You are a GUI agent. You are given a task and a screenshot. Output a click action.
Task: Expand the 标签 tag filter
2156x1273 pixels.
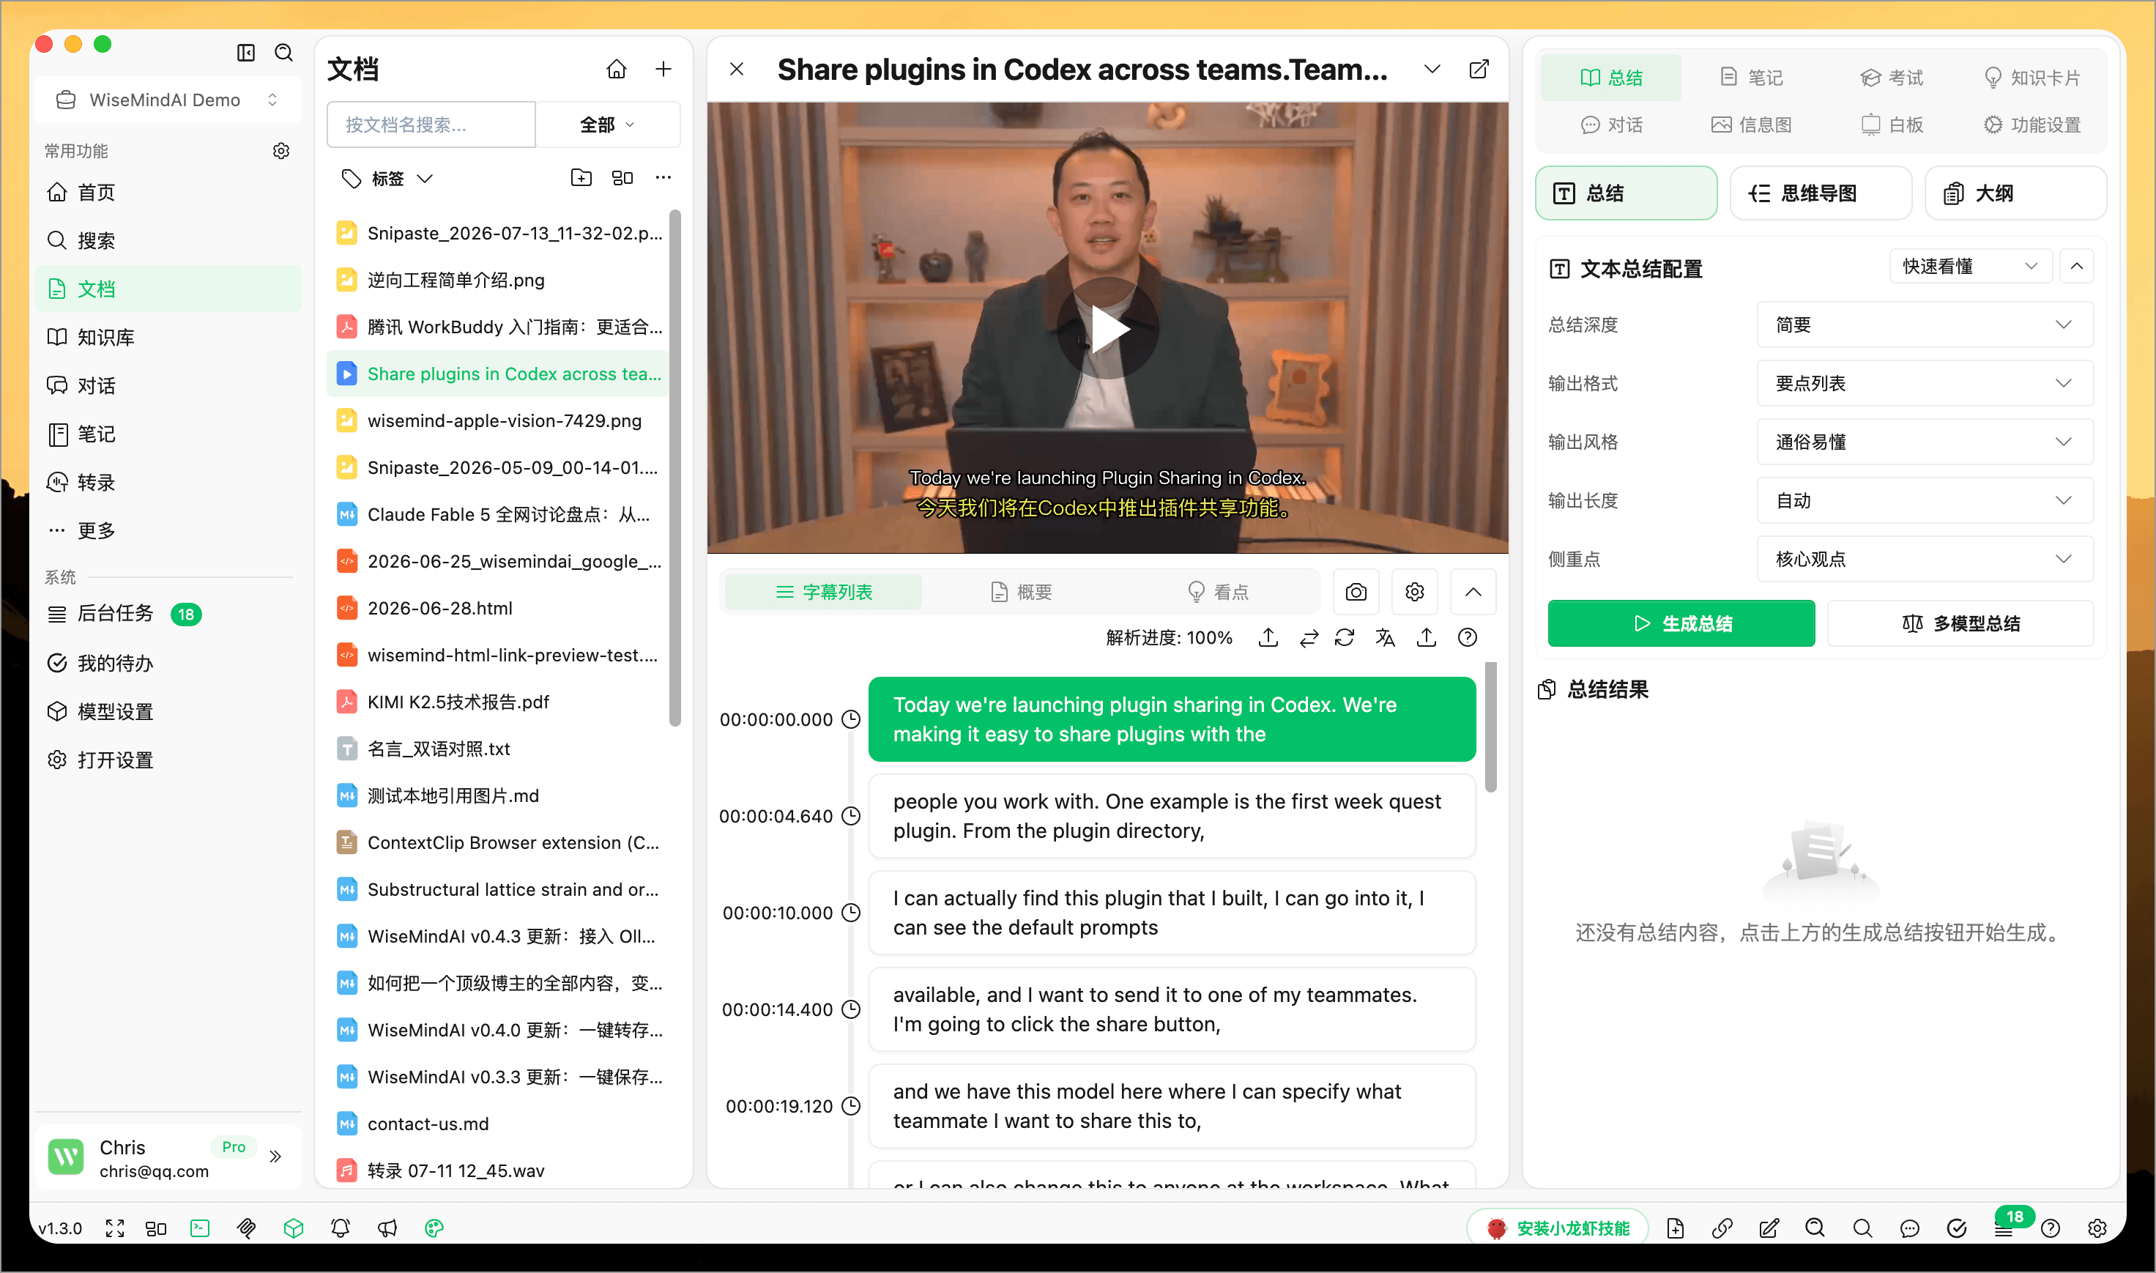[x=387, y=179]
